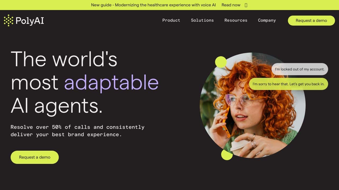Click the photo of the woman on phone
Viewport: 339px width, 190px height.
(252, 105)
